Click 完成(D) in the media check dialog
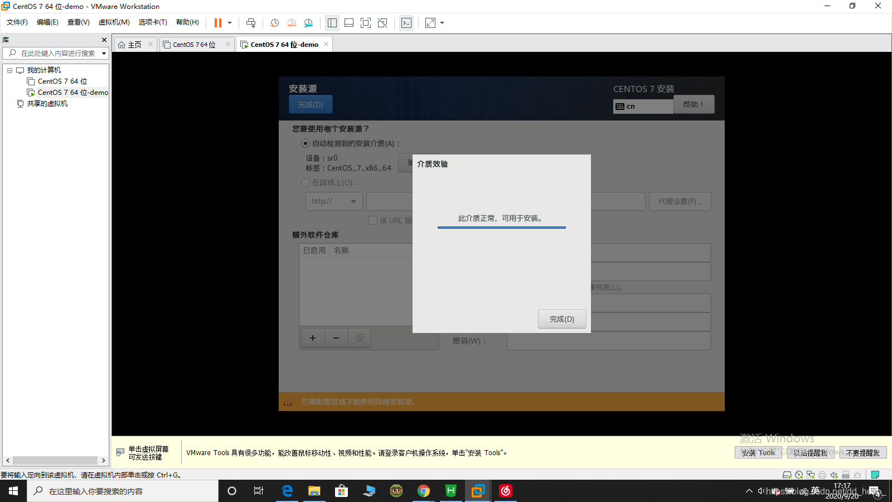This screenshot has width=892, height=502. click(x=562, y=319)
